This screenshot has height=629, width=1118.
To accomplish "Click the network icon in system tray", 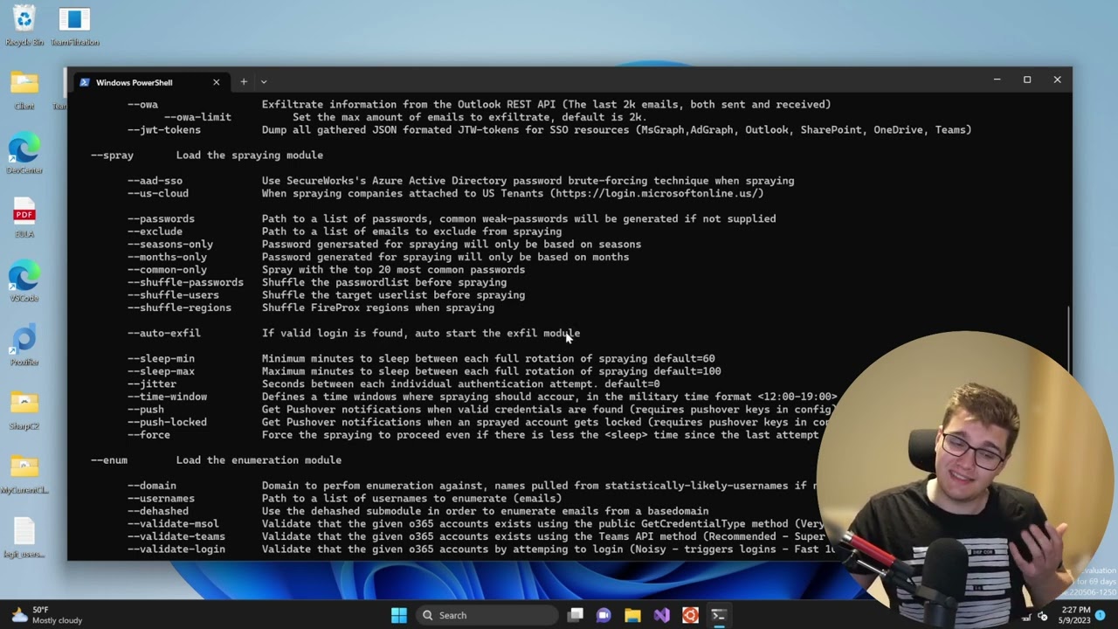I will (1027, 617).
